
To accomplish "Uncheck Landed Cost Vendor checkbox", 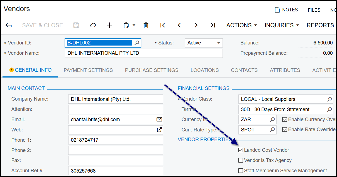I will pos(241,150).
